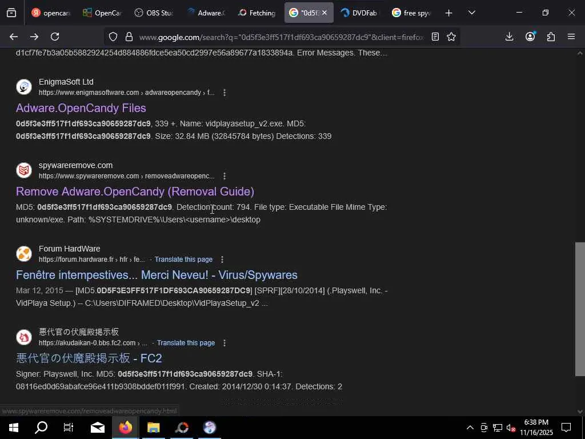Translate the Forum HardWare result page
Viewport: 585px width, 439px height.
click(x=183, y=260)
